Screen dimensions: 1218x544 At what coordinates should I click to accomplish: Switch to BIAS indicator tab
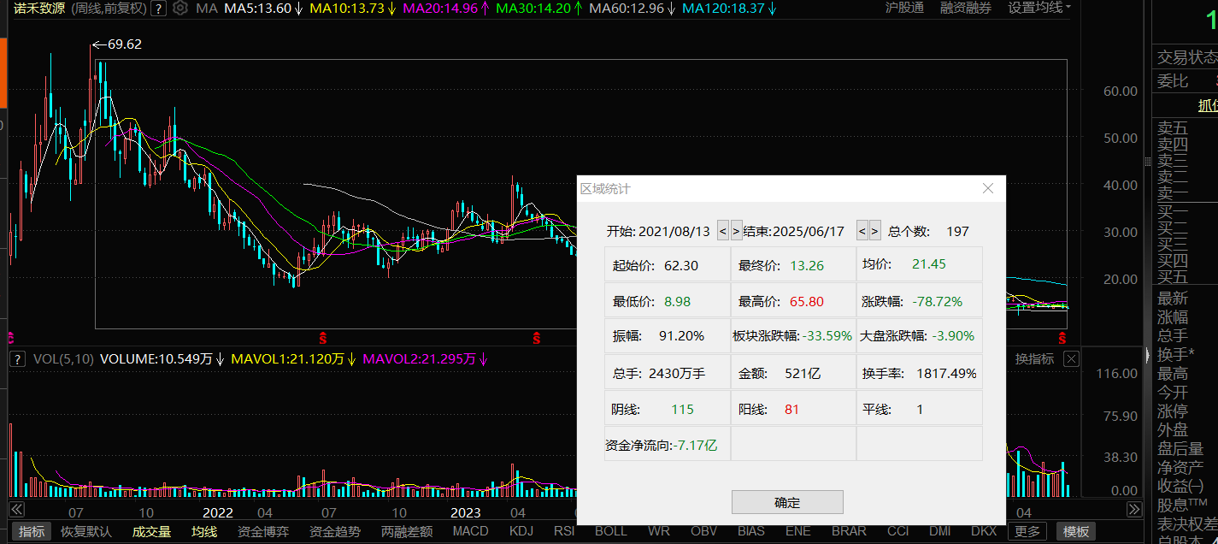tap(751, 531)
